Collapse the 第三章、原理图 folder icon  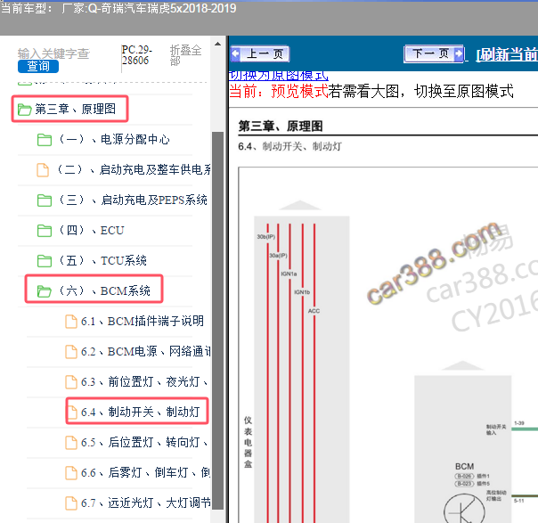[x=24, y=110]
